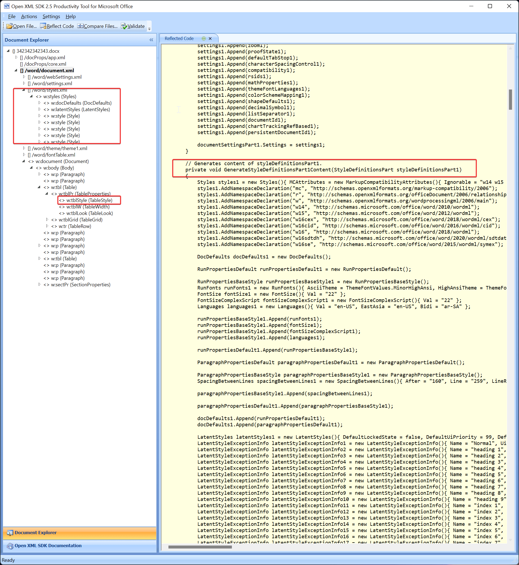
Task: Close the Reflected Code tab
Action: (x=210, y=38)
